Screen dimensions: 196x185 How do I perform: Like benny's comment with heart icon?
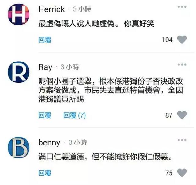(182, 173)
